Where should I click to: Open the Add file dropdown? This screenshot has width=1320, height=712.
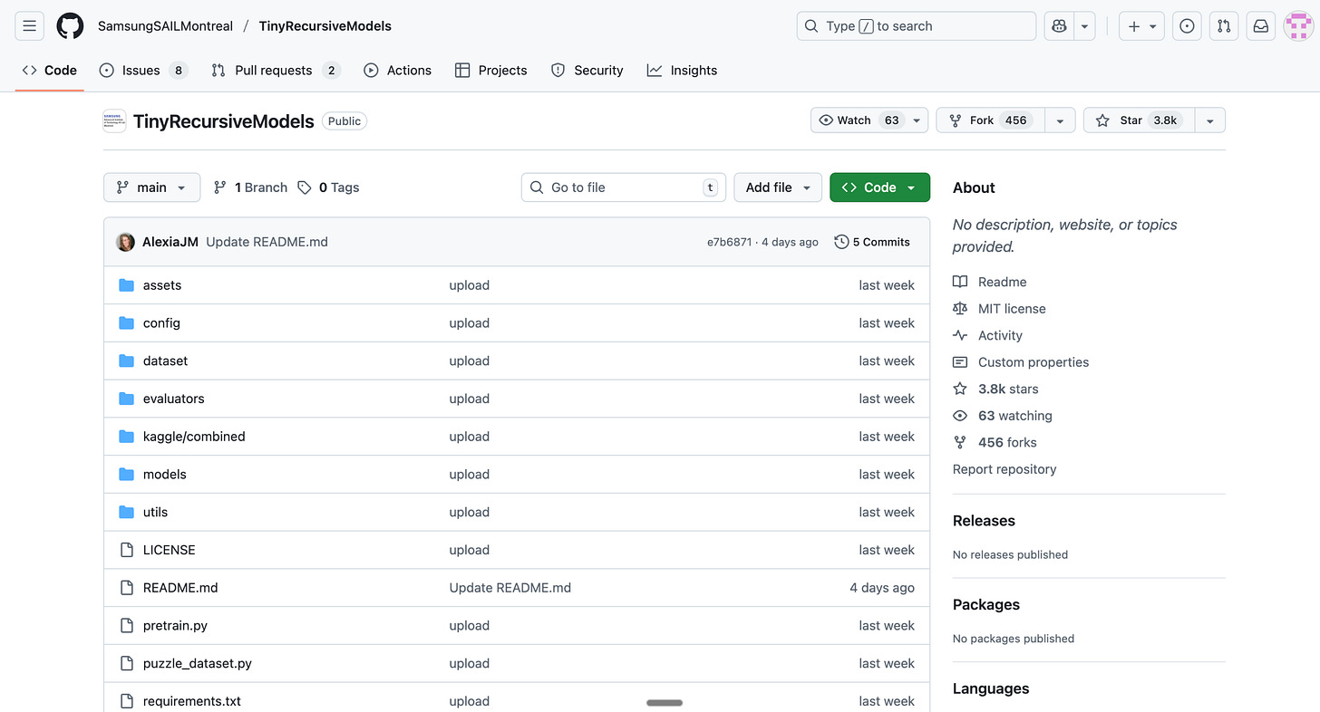(778, 188)
